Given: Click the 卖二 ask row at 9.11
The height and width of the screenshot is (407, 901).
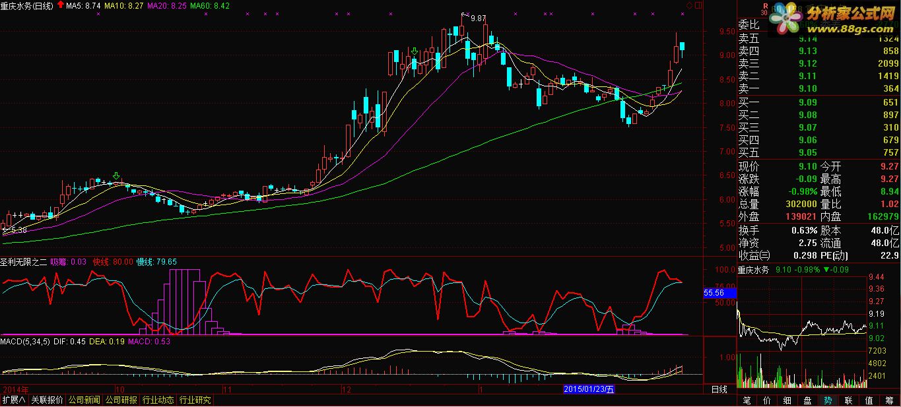Looking at the screenshot, I should (x=818, y=76).
